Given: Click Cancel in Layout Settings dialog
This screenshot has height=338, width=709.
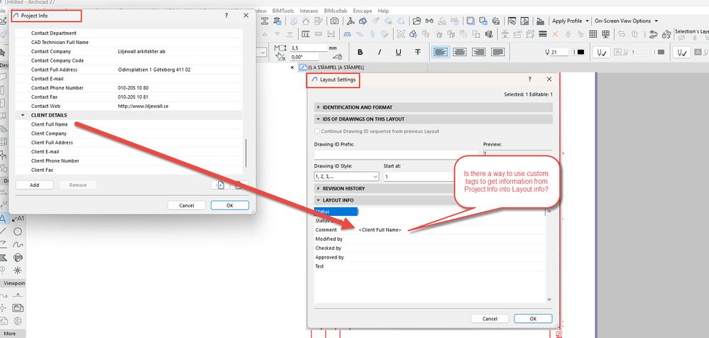Looking at the screenshot, I should click(x=490, y=319).
